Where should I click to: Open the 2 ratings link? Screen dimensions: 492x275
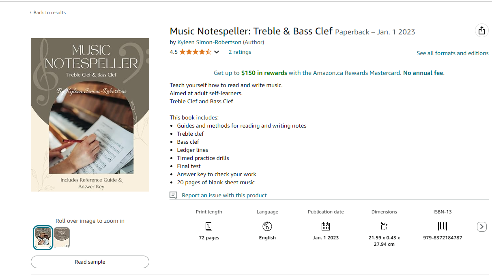click(240, 52)
